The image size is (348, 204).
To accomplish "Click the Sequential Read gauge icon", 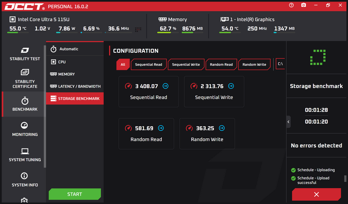I will pos(128,86).
